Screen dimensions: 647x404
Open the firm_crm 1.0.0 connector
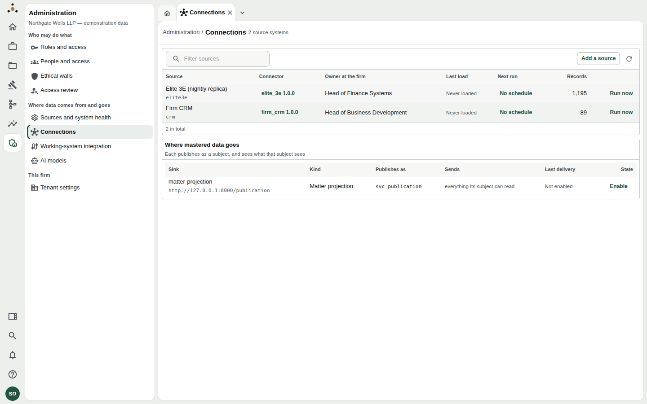click(280, 112)
